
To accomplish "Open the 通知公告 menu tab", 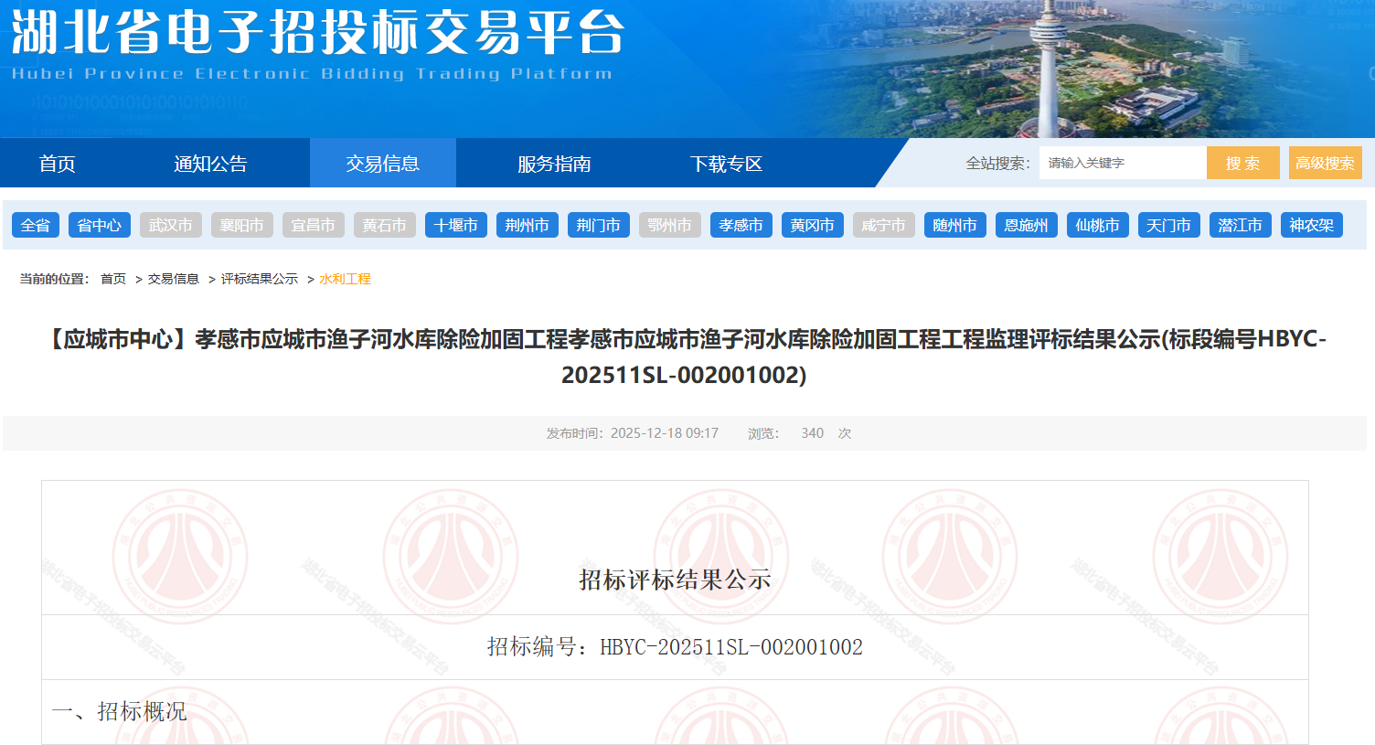I will click(x=210, y=164).
